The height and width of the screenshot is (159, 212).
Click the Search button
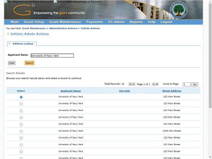click(29, 63)
